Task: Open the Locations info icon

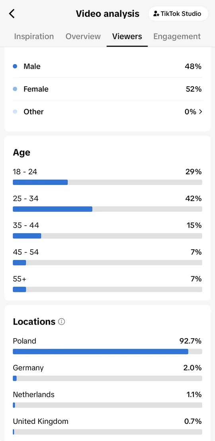Action: (61, 321)
